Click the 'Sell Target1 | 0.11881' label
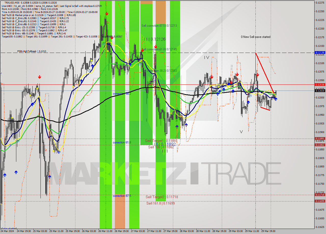The width and height of the screenshot is (326, 234). pyautogui.click(x=161, y=141)
